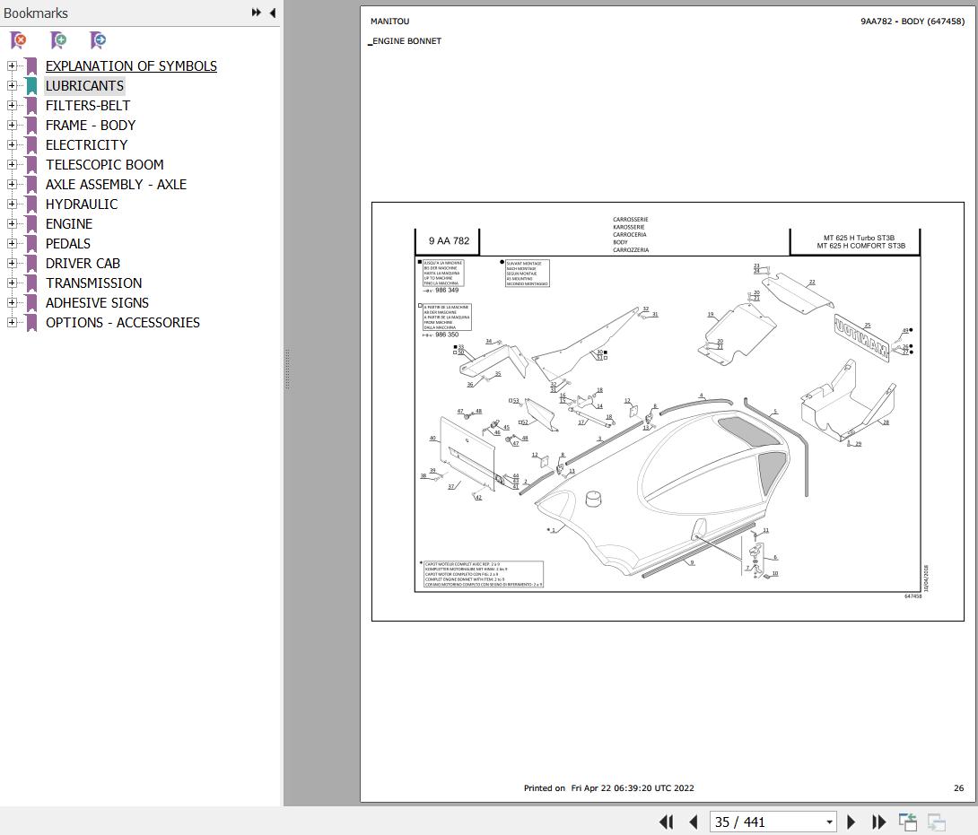Click the MT 625 H Turbo ST3B label
Image resolution: width=978 pixels, height=835 pixels.
pyautogui.click(x=859, y=238)
